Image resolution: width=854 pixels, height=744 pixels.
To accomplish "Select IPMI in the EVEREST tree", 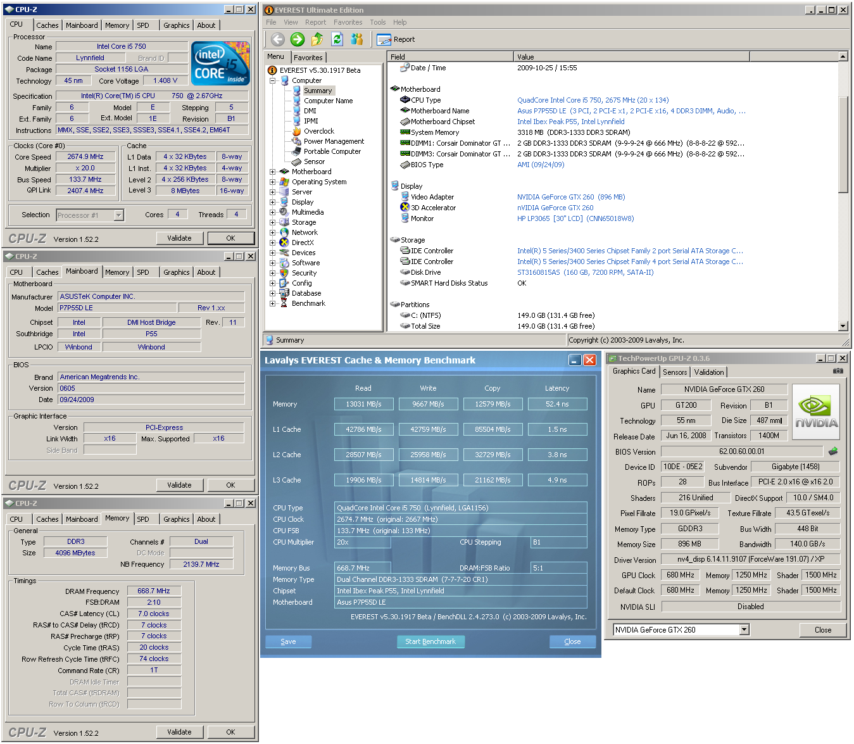I will tap(311, 121).
